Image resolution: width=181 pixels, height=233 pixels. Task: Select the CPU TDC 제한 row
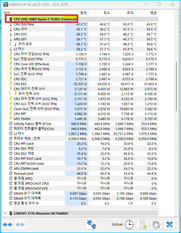[83, 149]
